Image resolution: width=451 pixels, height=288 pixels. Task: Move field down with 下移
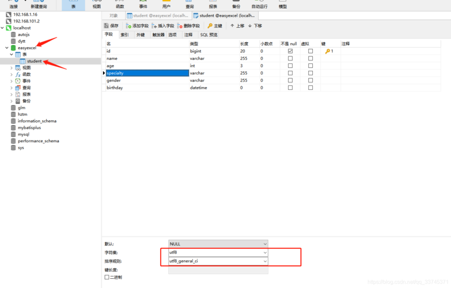(x=255, y=25)
